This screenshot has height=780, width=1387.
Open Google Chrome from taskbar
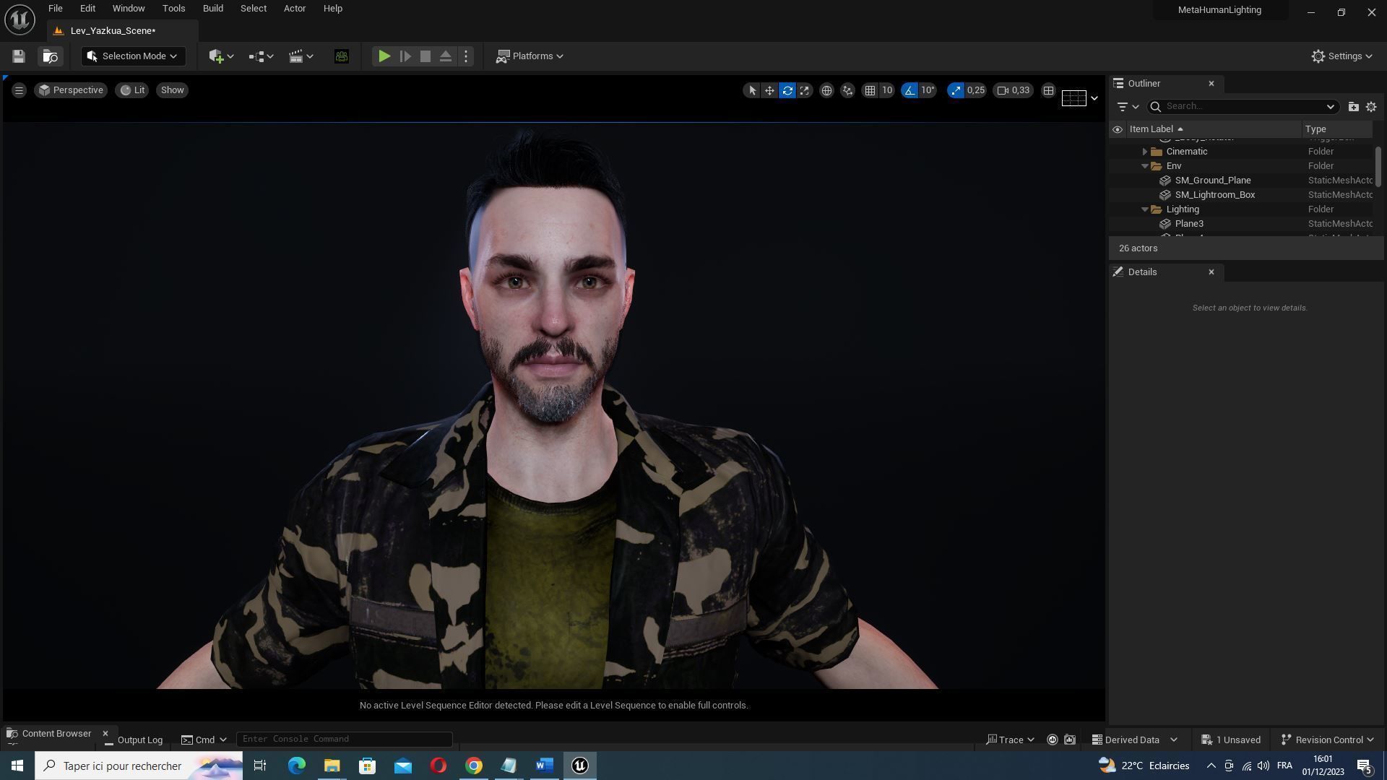pyautogui.click(x=474, y=766)
